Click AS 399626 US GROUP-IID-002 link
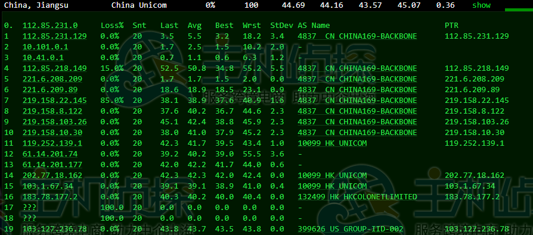 (351, 229)
